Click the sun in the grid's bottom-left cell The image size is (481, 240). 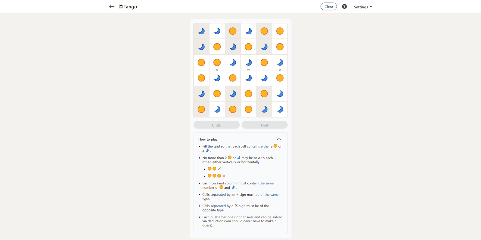pos(201,109)
